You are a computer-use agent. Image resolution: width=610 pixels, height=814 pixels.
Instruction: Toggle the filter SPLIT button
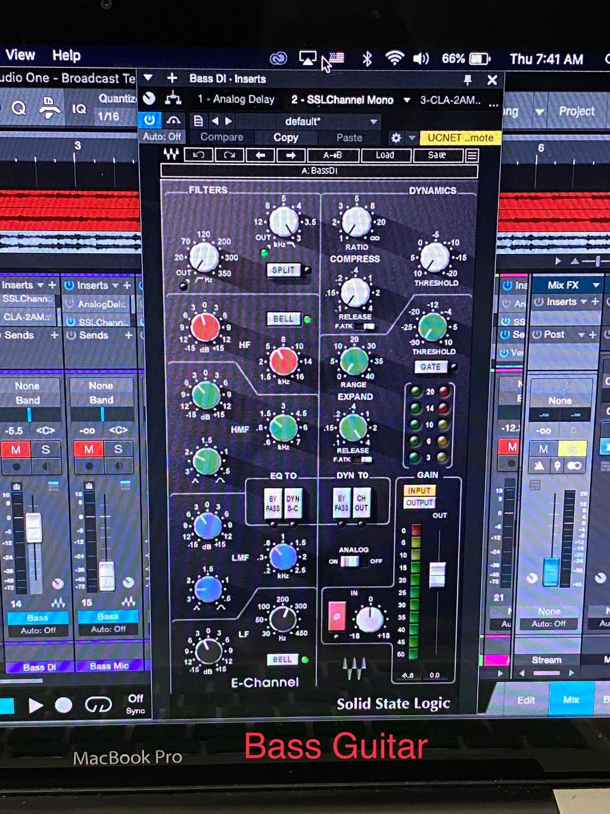(x=284, y=270)
